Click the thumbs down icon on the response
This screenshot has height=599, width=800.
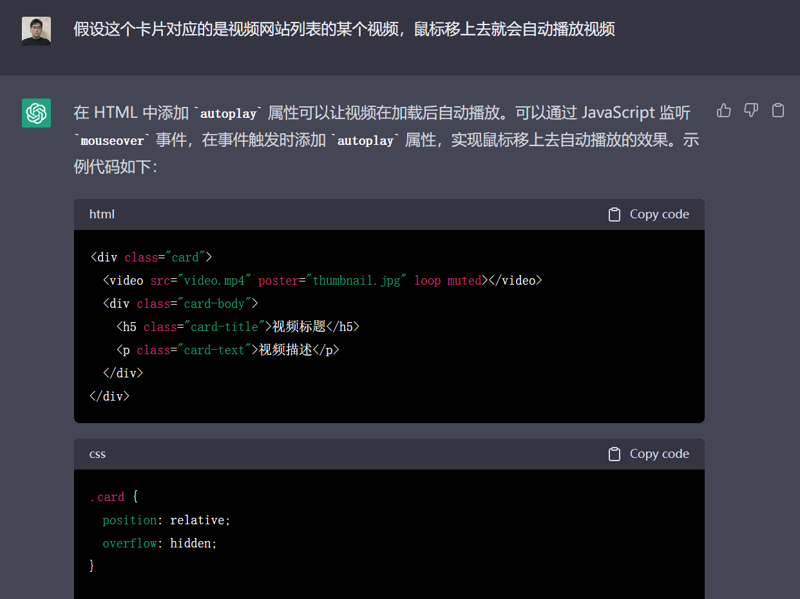coord(751,111)
